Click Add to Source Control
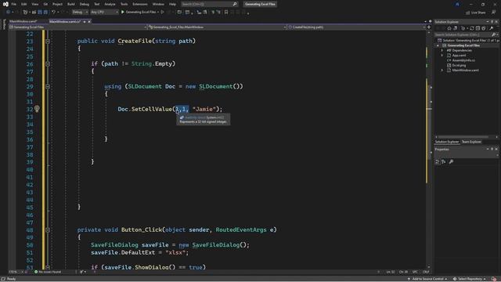501x282 pixels. (427, 279)
